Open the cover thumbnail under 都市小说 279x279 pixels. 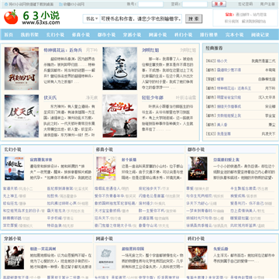198,168
